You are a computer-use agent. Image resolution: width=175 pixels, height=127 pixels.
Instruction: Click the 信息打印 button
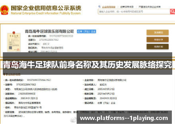(157, 47)
